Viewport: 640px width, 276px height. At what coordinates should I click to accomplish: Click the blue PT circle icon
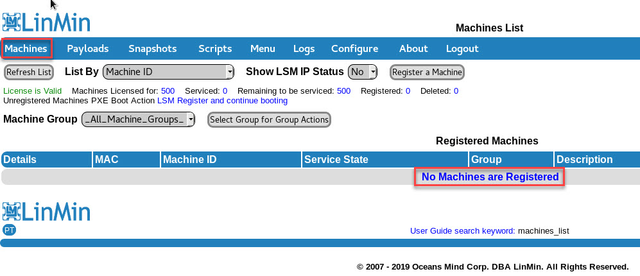click(9, 230)
